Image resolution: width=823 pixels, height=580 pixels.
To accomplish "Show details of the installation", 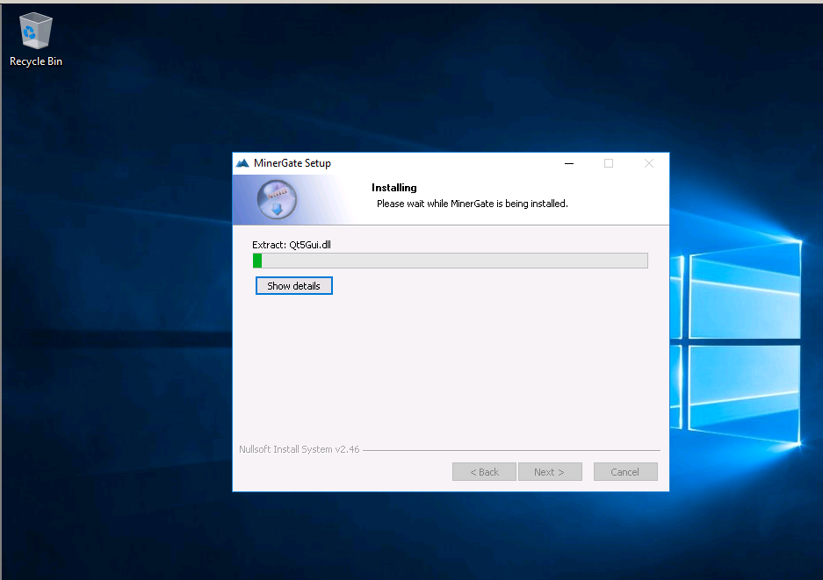I will pyautogui.click(x=294, y=286).
